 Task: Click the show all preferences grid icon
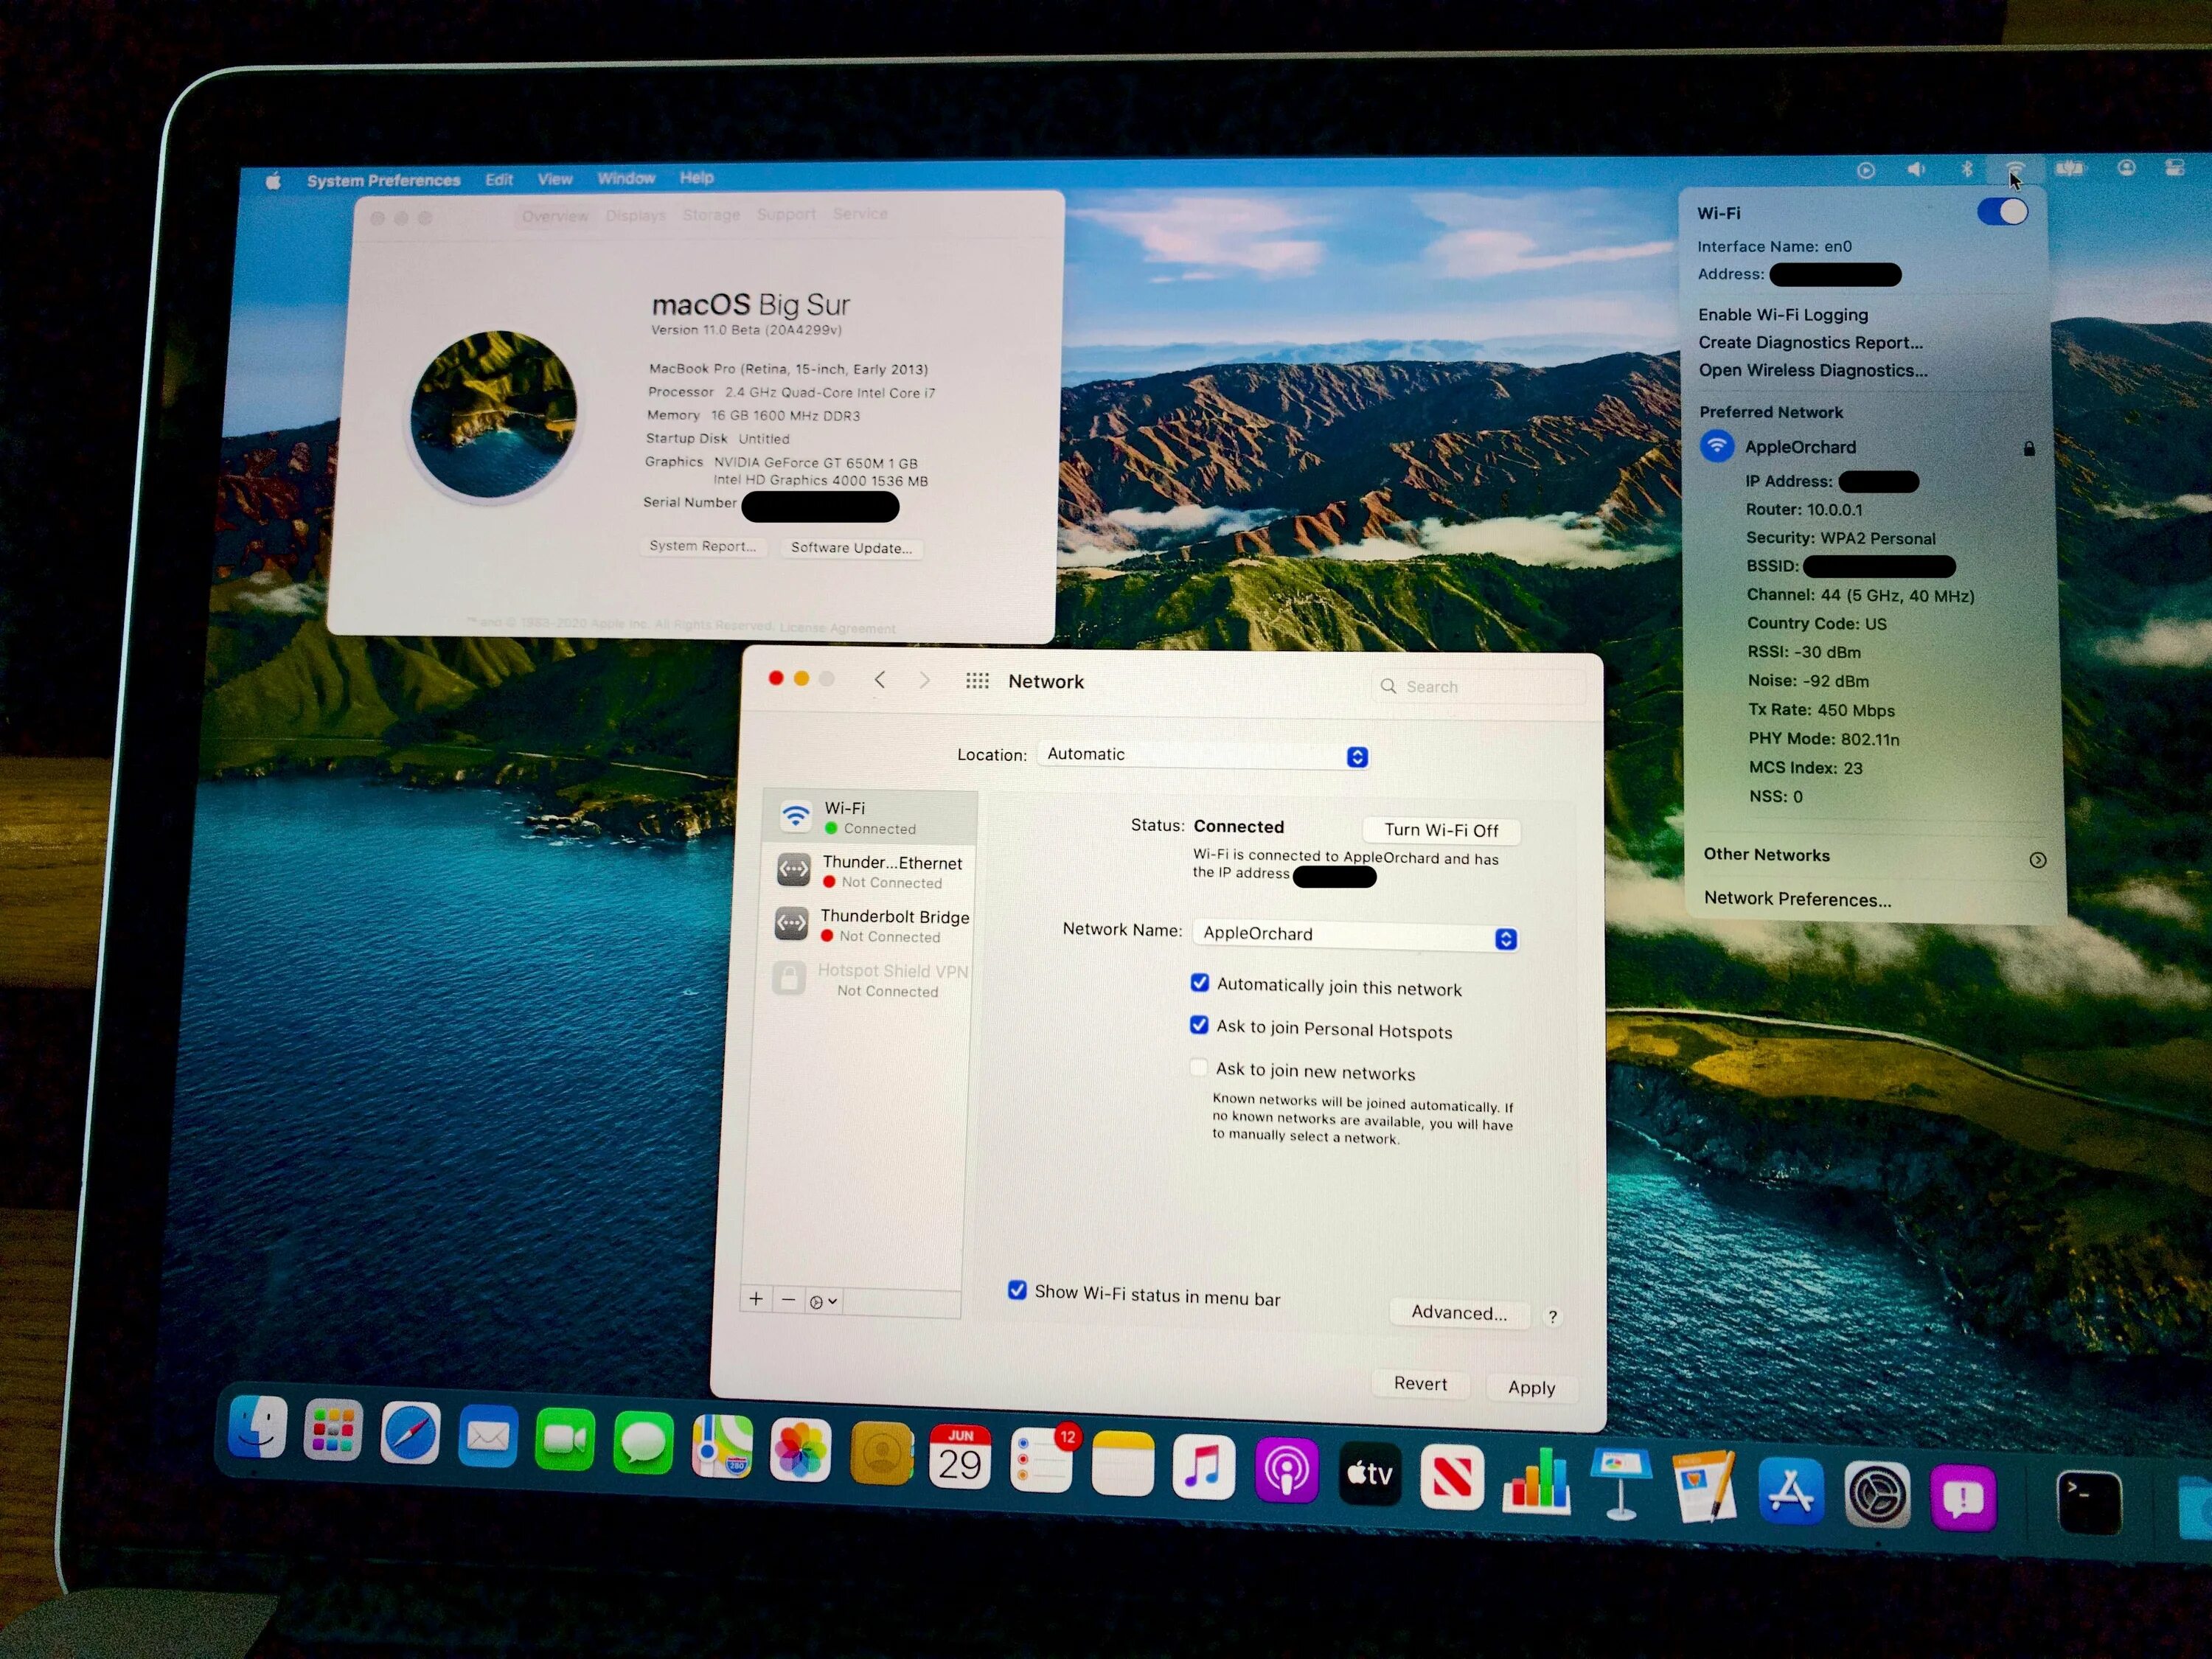977,681
